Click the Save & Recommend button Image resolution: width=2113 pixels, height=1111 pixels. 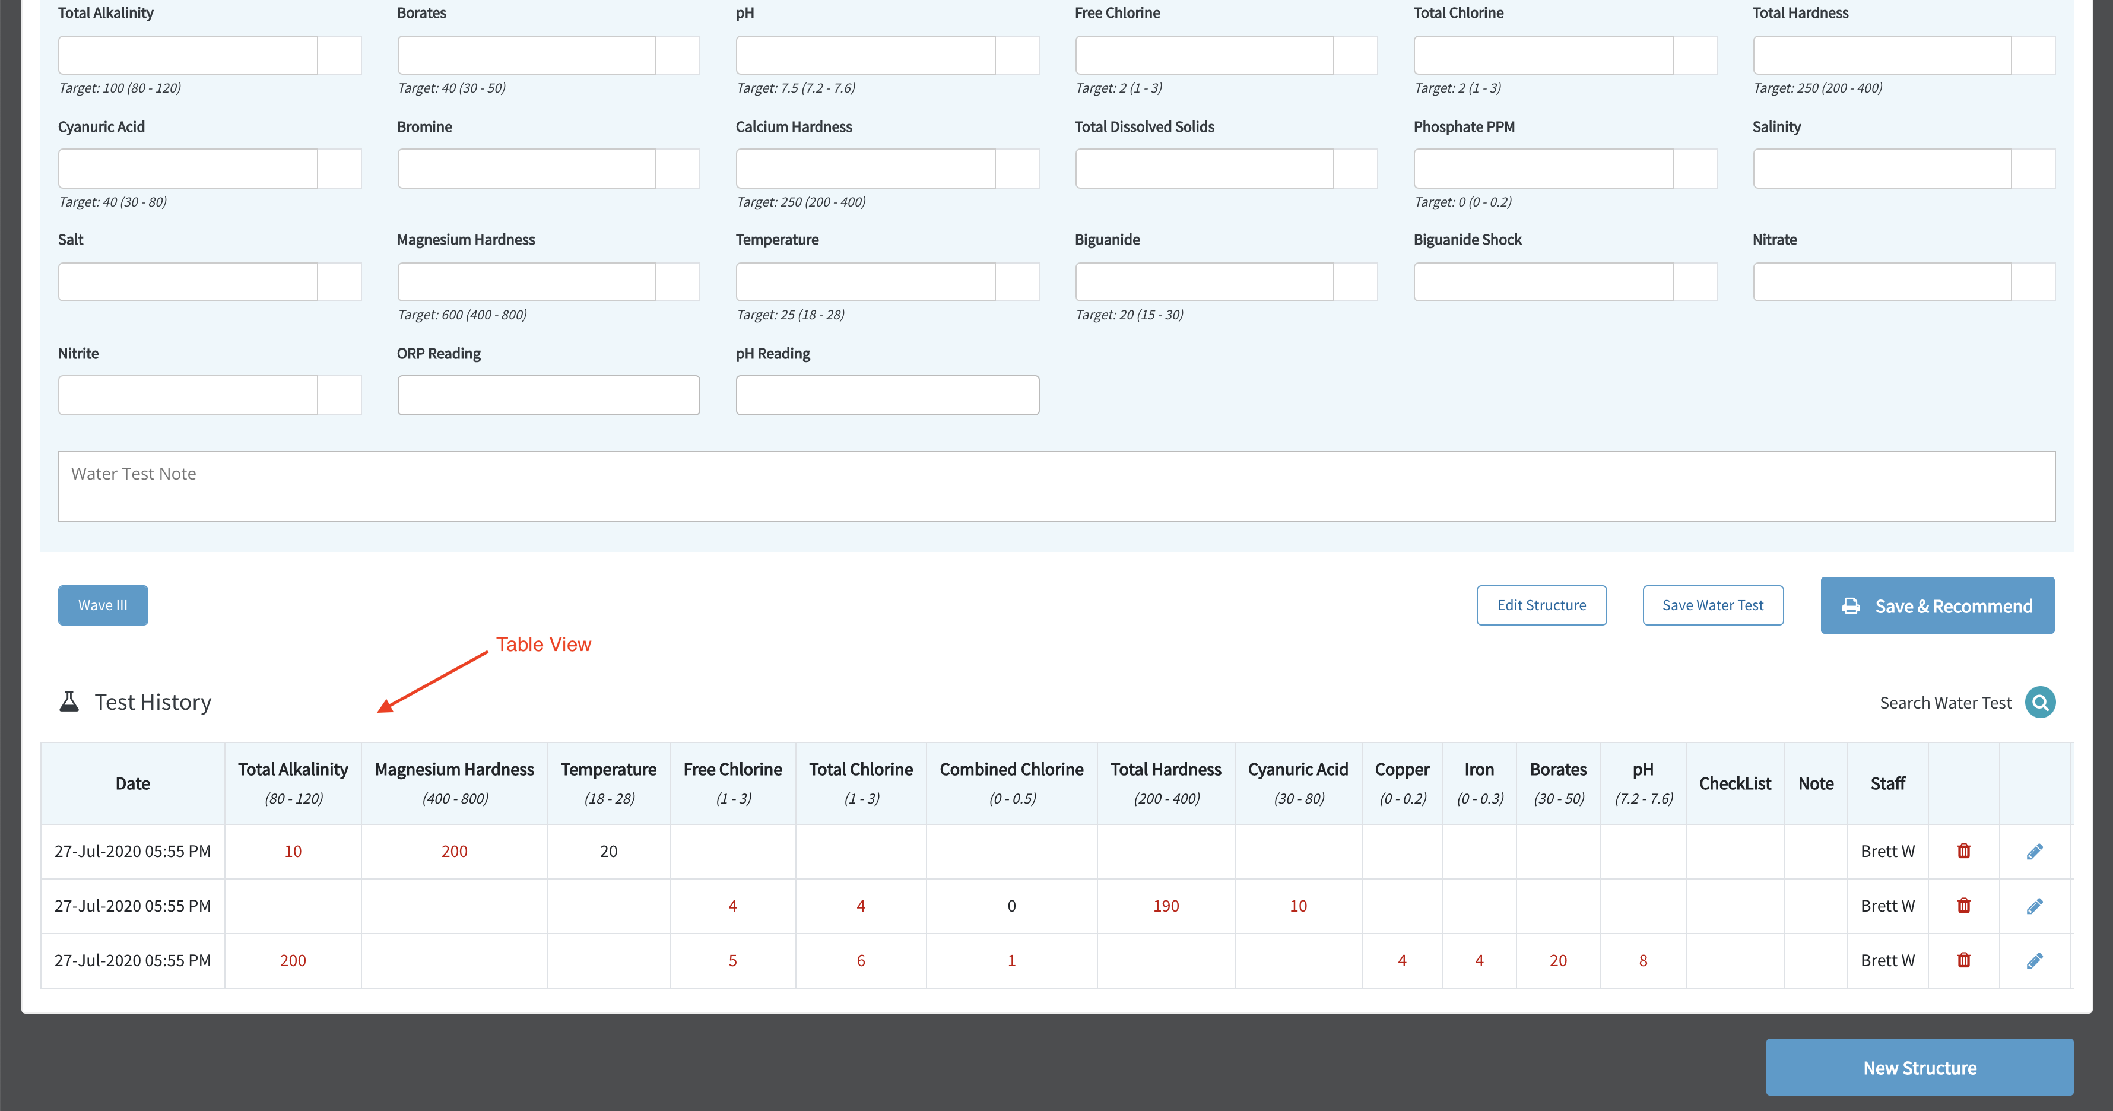click(x=1937, y=605)
